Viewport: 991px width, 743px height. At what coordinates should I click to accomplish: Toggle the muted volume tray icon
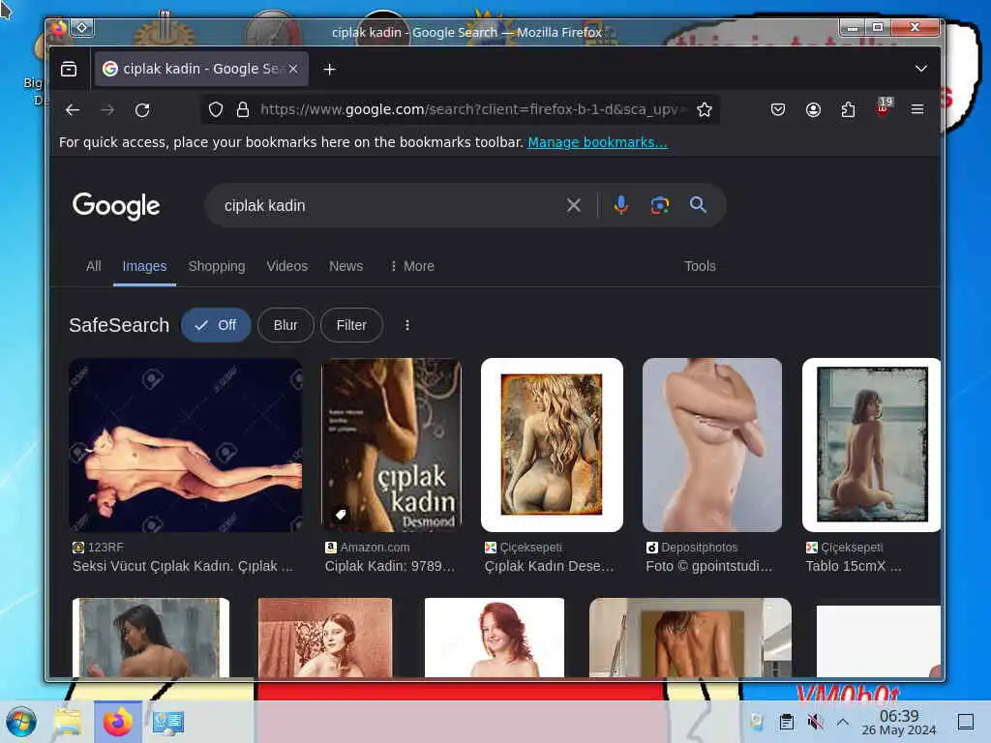(815, 722)
